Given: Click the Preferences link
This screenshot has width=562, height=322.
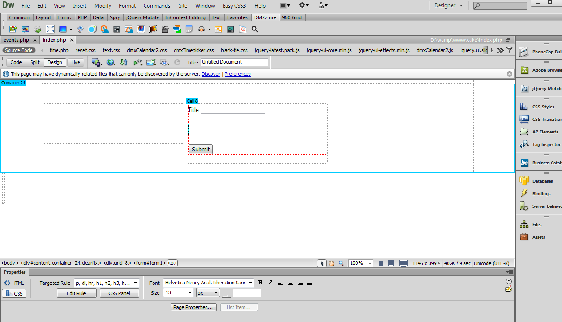Looking at the screenshot, I should click(x=237, y=74).
